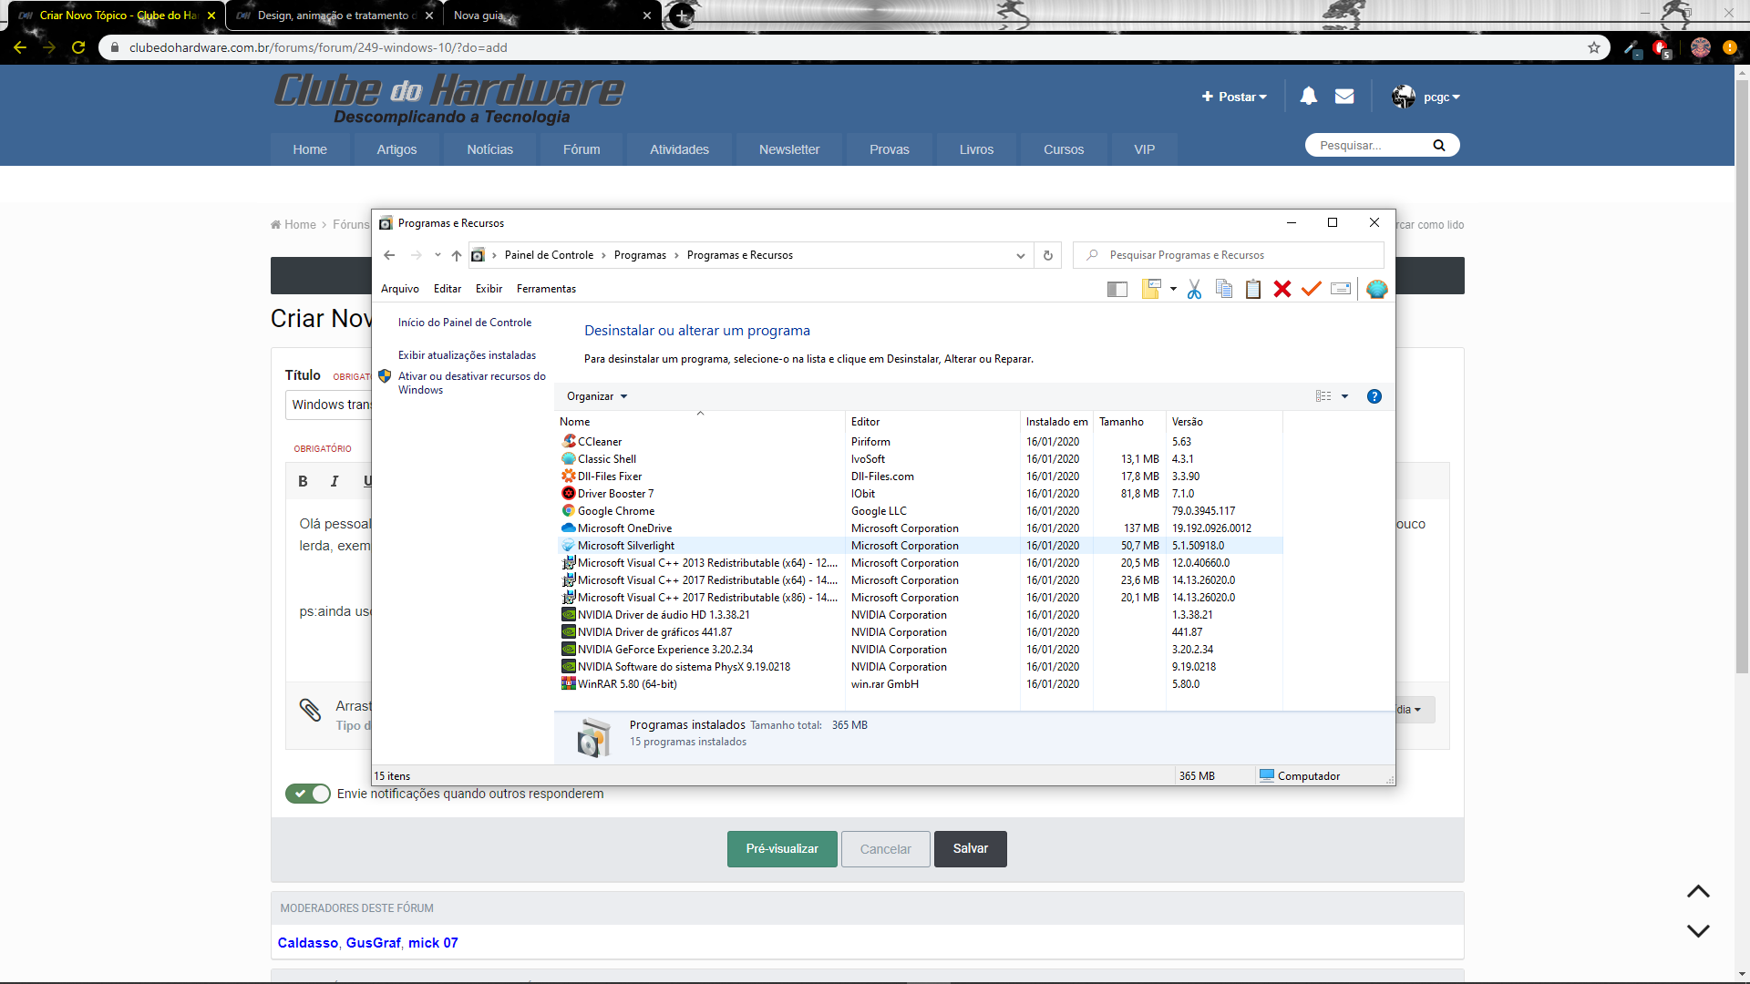Viewport: 1750px width, 984px height.
Task: Click the forum Pesquisar search field
Action: click(1367, 146)
